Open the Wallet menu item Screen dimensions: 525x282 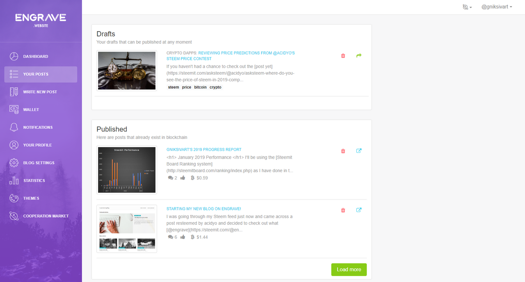(x=41, y=109)
